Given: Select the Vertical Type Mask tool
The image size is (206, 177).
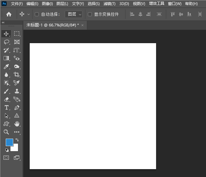Looking at the screenshot, I should (x=16, y=50).
